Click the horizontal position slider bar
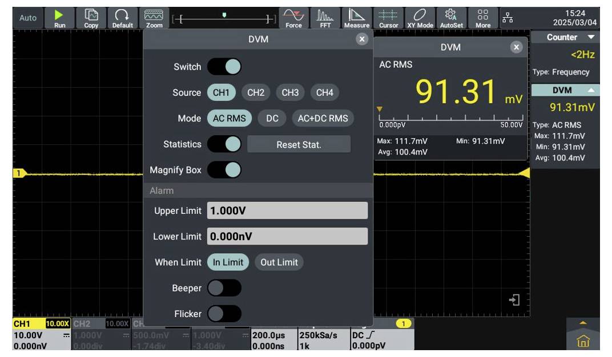The height and width of the screenshot is (357, 612). (224, 19)
